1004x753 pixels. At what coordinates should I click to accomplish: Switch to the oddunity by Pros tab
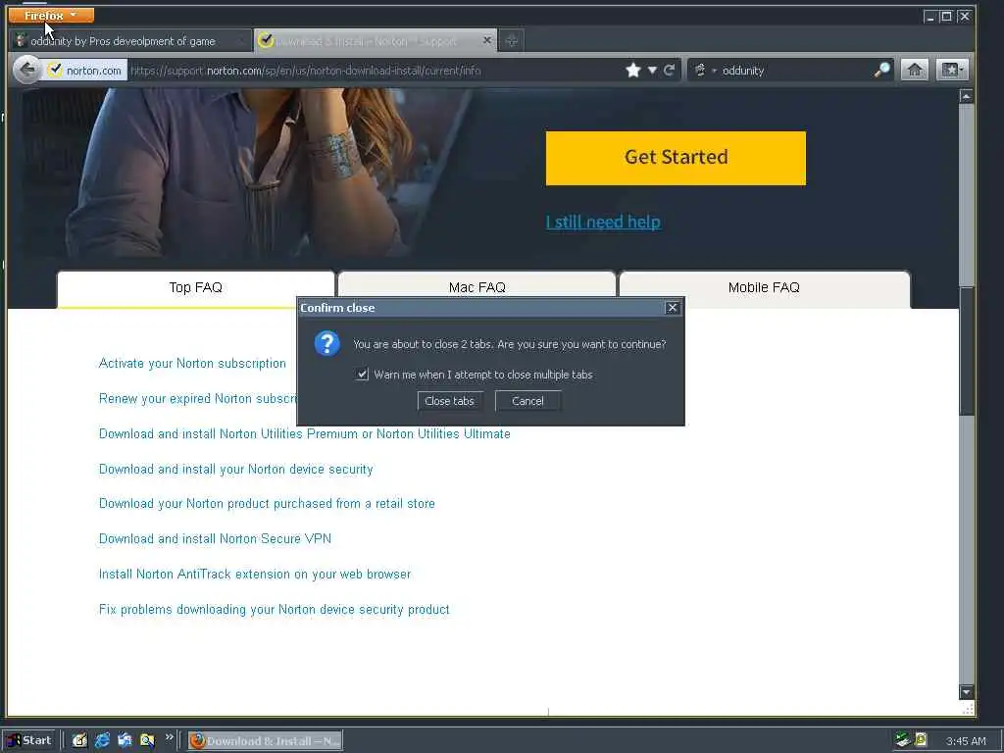pyautogui.click(x=130, y=41)
